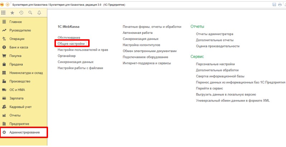Click the Руководителю trend line icon
Image resolution: width=286 pixels, height=147 pixels.
pos(4,30)
